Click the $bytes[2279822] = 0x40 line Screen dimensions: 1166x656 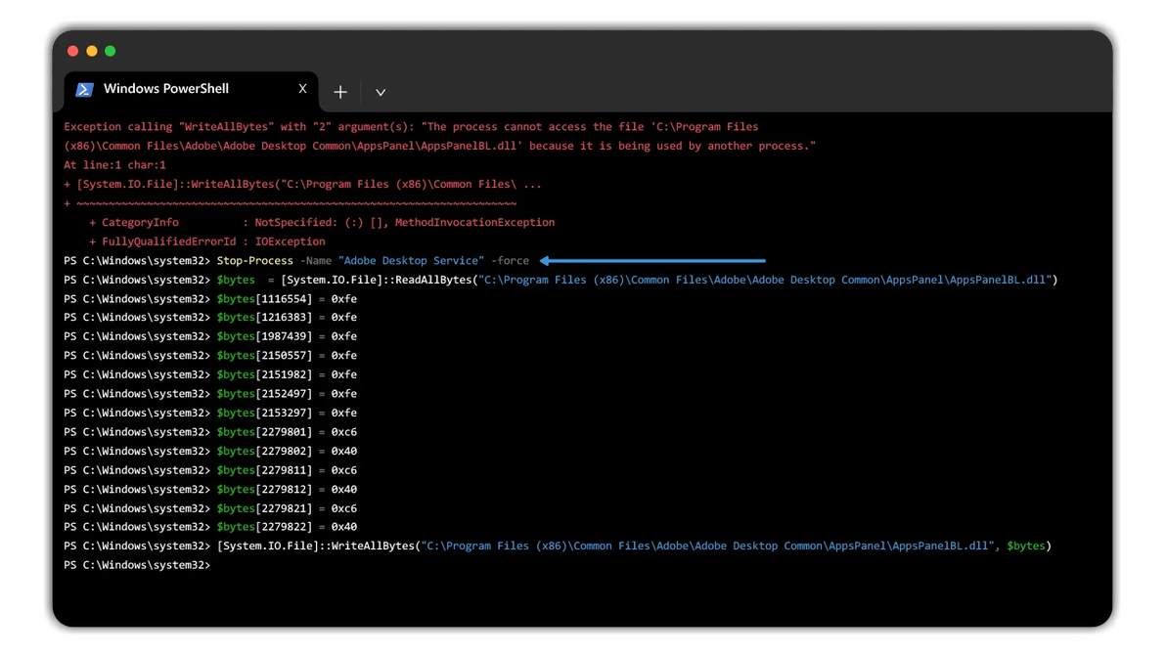click(x=287, y=527)
